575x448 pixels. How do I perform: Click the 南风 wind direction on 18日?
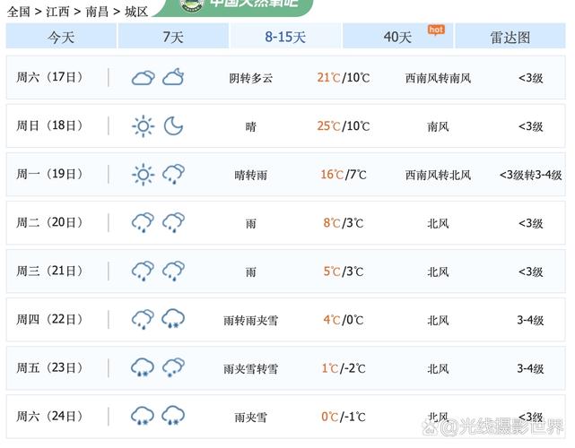pyautogui.click(x=438, y=126)
